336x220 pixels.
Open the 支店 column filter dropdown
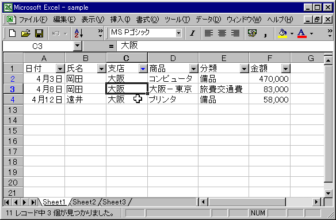click(x=143, y=69)
